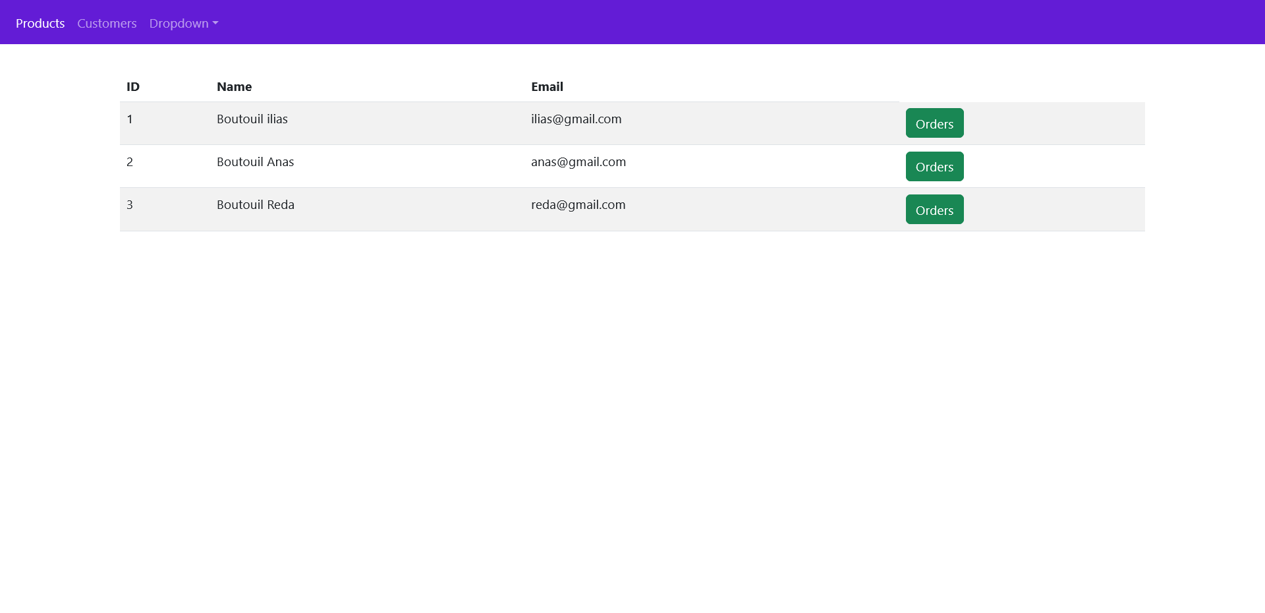This screenshot has height=613, width=1265.
Task: Click Orders for Boutouil ilias
Action: [x=934, y=123]
